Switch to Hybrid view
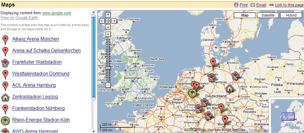Screen dimensions: 304x133 click(x=291, y=15)
